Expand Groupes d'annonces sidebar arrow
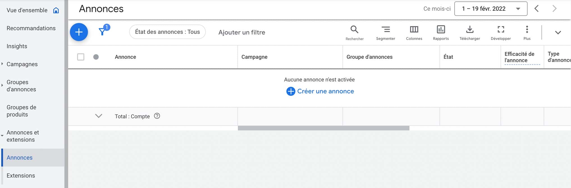Screen dimensions: 571x188 coord(2,85)
